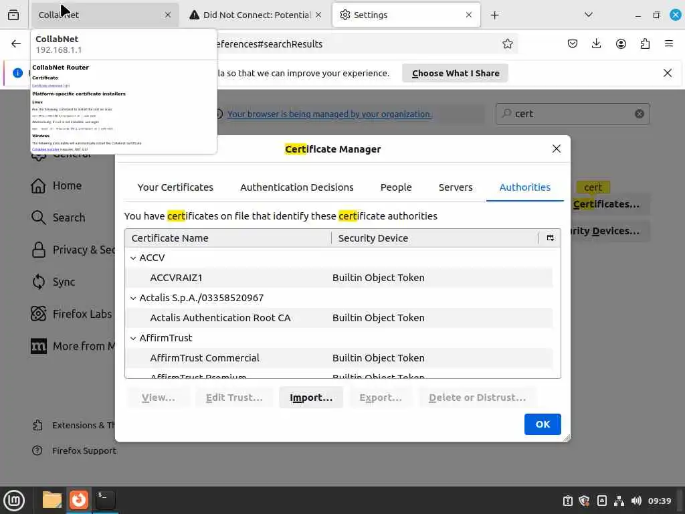Click the Security Devices... button behind dialog
Screen dimensions: 685x514
(611, 231)
